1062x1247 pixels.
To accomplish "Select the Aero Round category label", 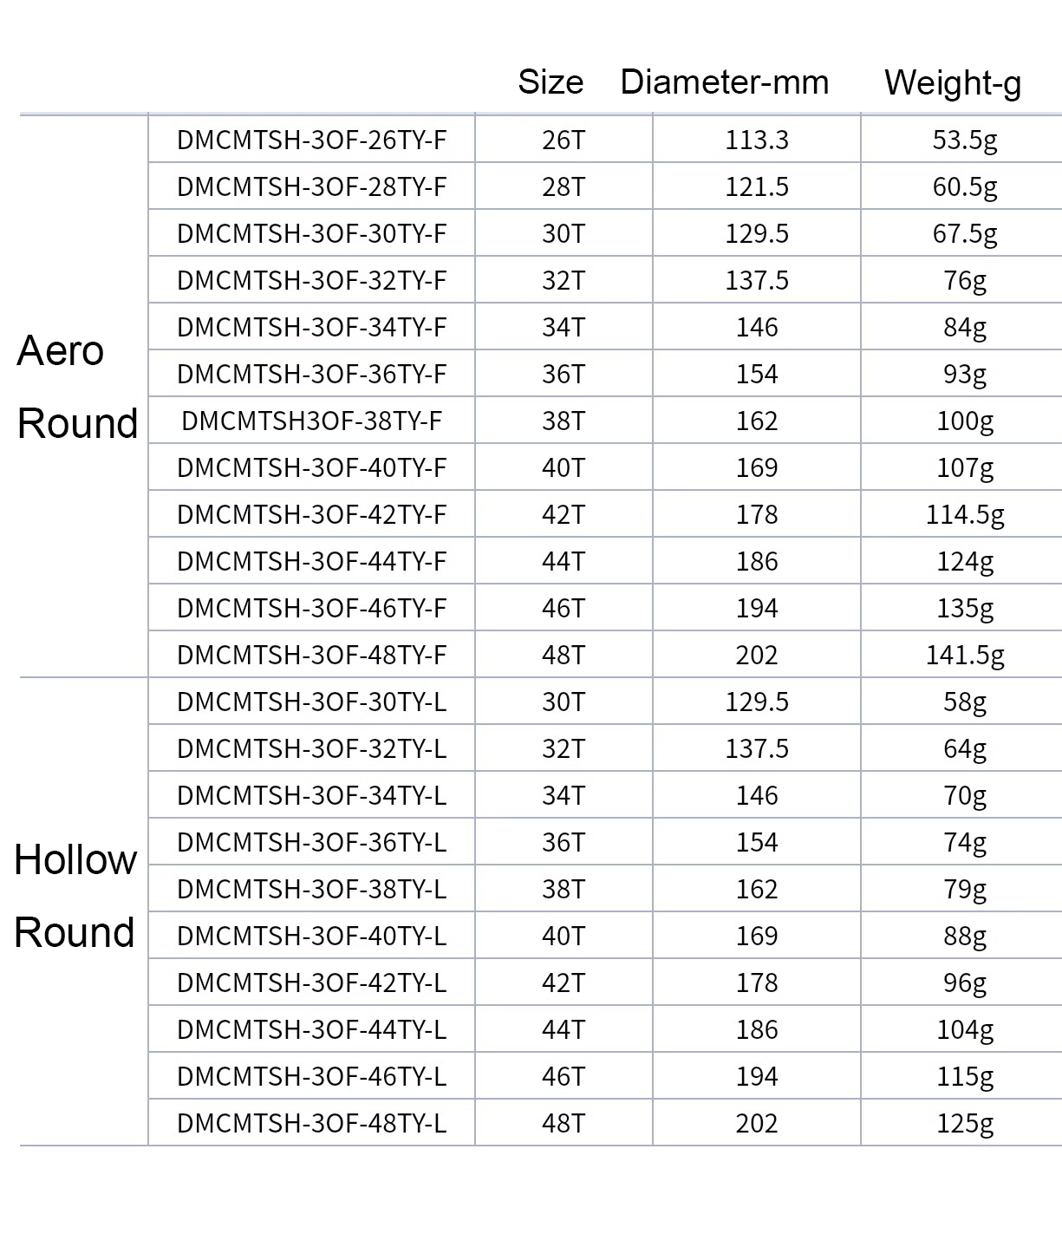I will tap(77, 387).
